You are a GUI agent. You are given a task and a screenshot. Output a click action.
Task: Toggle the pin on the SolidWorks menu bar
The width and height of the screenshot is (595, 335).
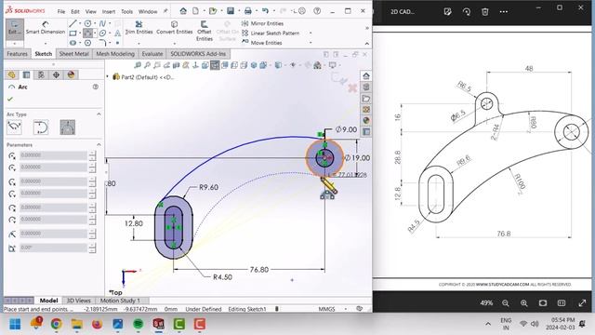point(165,11)
